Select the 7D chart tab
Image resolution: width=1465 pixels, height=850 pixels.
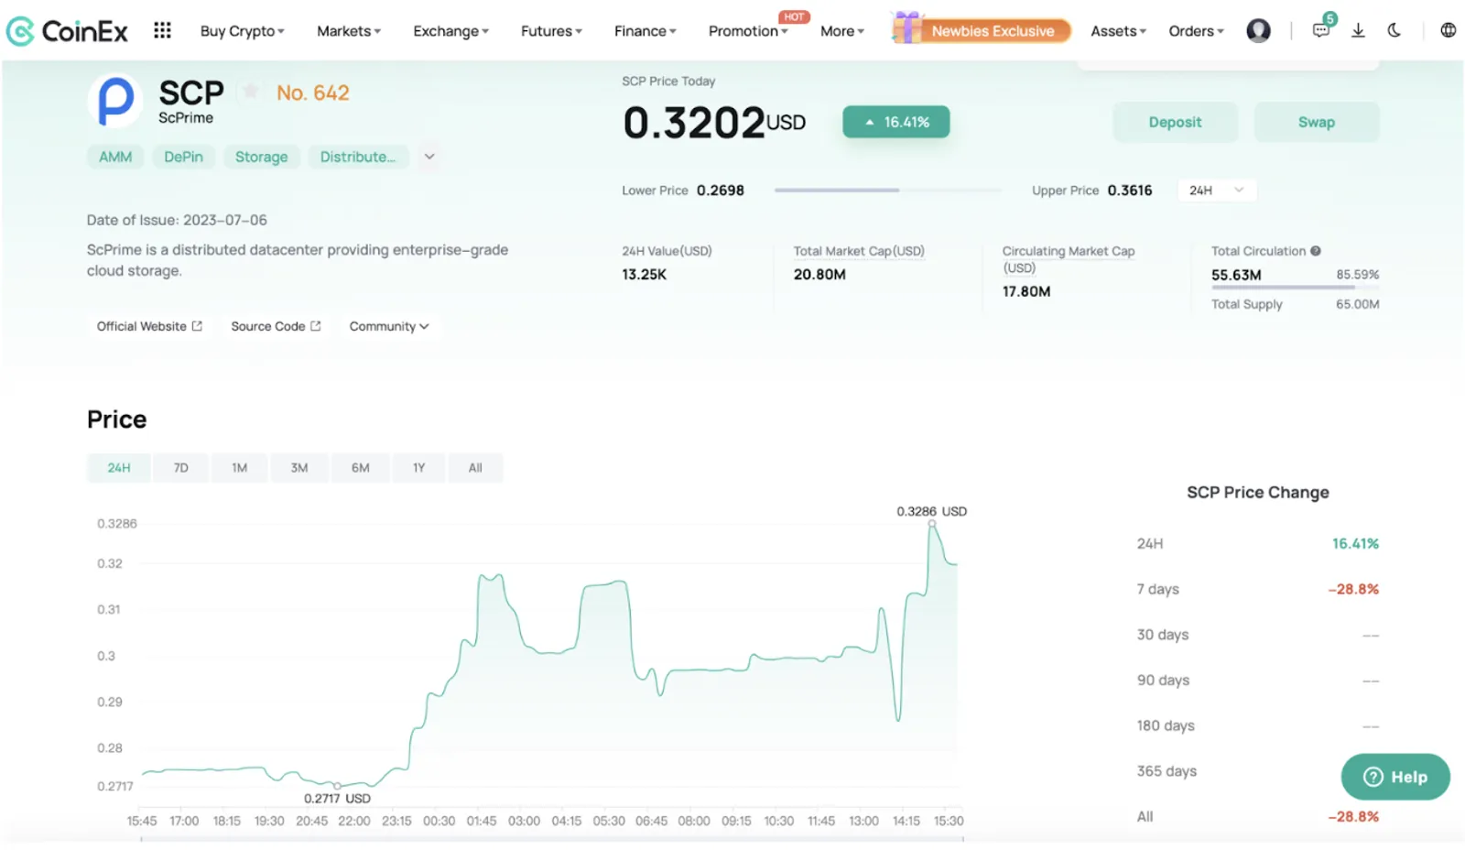coord(181,468)
